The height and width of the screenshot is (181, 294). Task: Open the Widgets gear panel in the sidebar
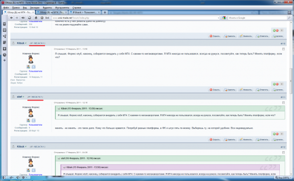coord(4,30)
